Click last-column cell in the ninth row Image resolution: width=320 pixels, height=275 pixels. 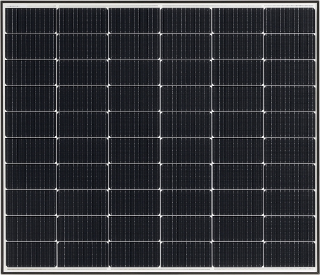point(290,228)
